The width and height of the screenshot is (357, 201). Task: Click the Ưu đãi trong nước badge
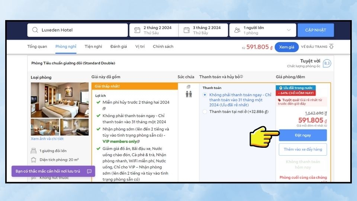[x=296, y=88]
